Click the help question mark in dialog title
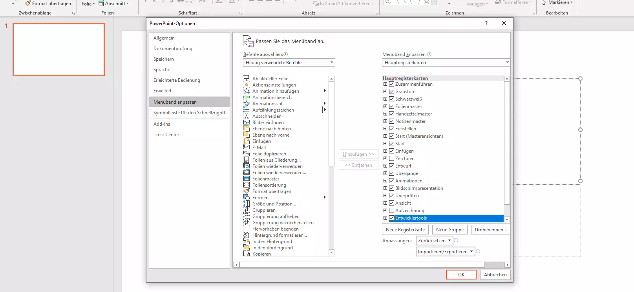 click(486, 23)
